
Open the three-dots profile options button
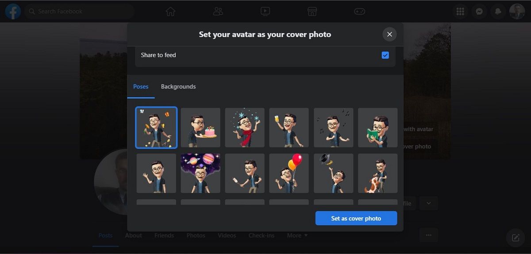[x=428, y=235]
